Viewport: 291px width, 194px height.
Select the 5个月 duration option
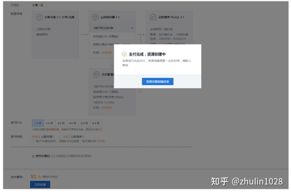[84, 123]
